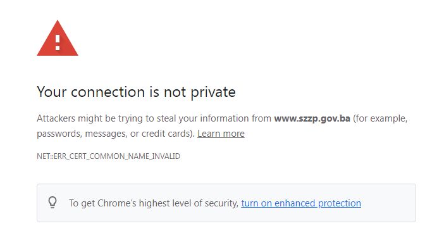Click the (for example, text after the domain

click(380, 118)
